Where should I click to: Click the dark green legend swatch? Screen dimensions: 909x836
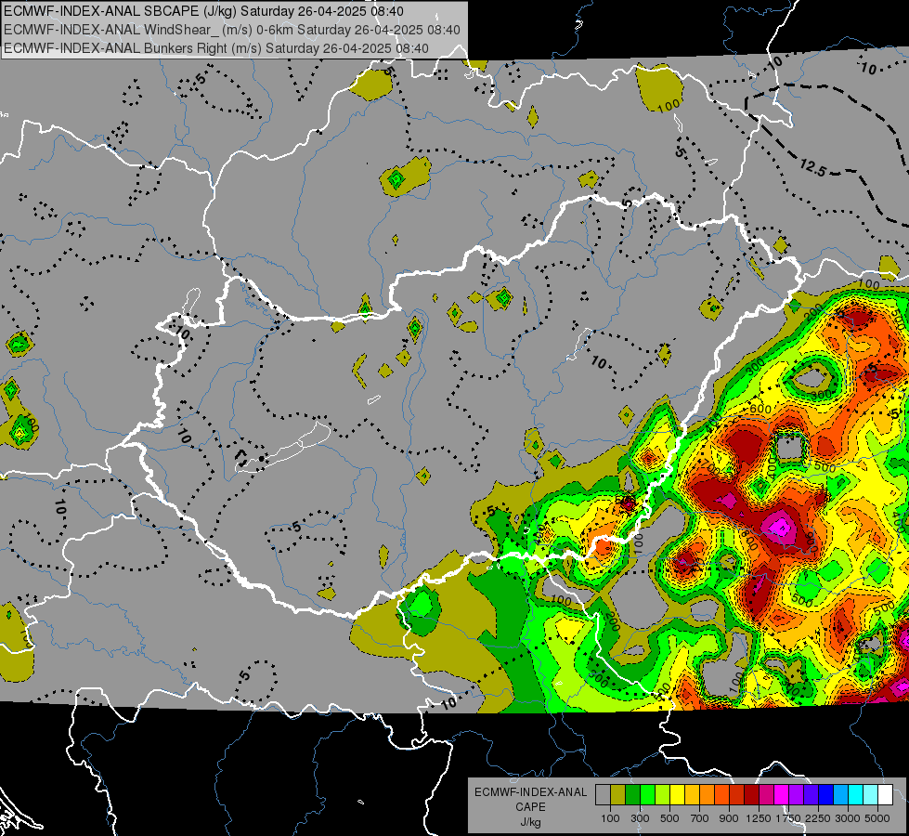coord(632,795)
